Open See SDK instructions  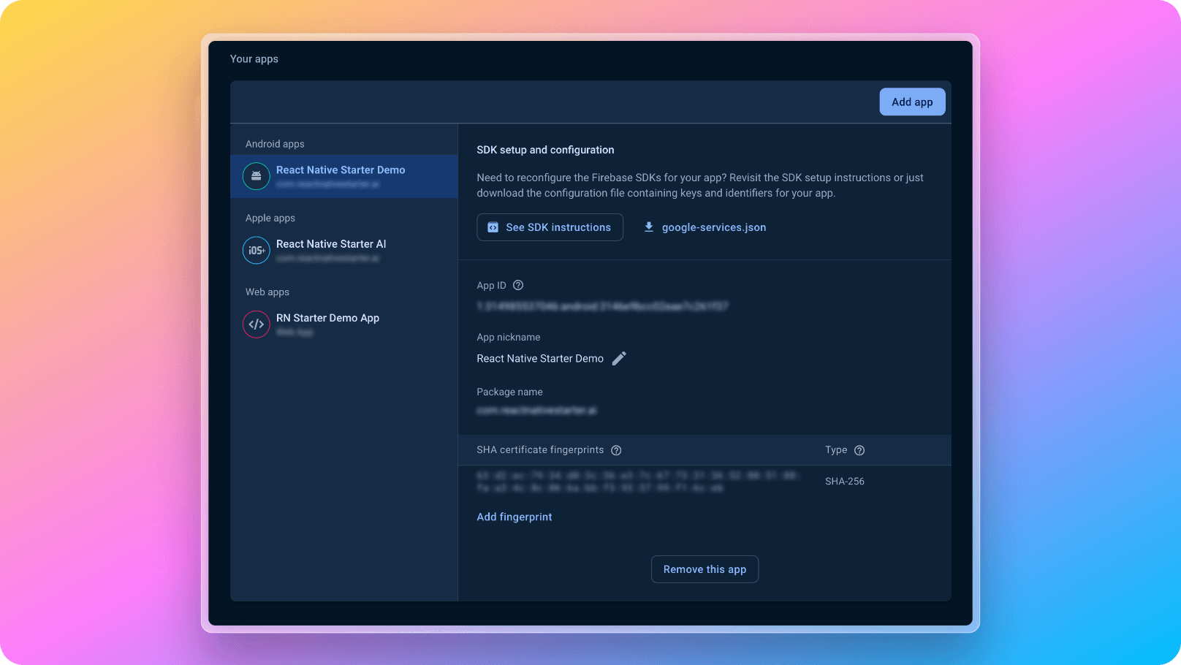pyautogui.click(x=550, y=227)
